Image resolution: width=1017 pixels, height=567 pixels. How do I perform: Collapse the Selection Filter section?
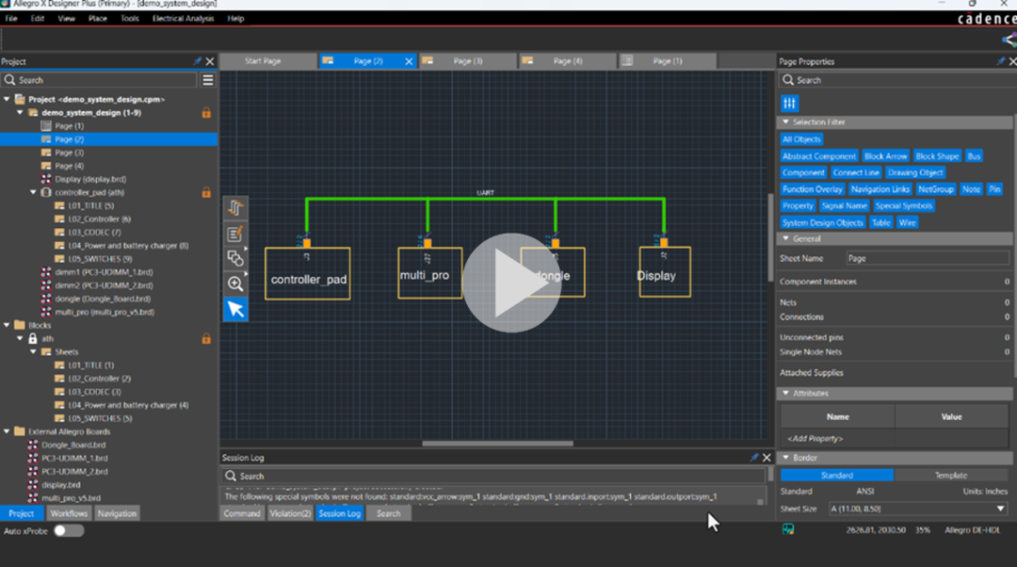pyautogui.click(x=785, y=122)
